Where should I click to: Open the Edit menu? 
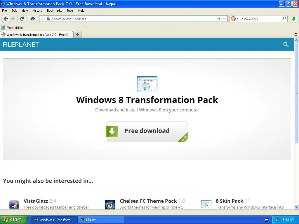point(14,10)
